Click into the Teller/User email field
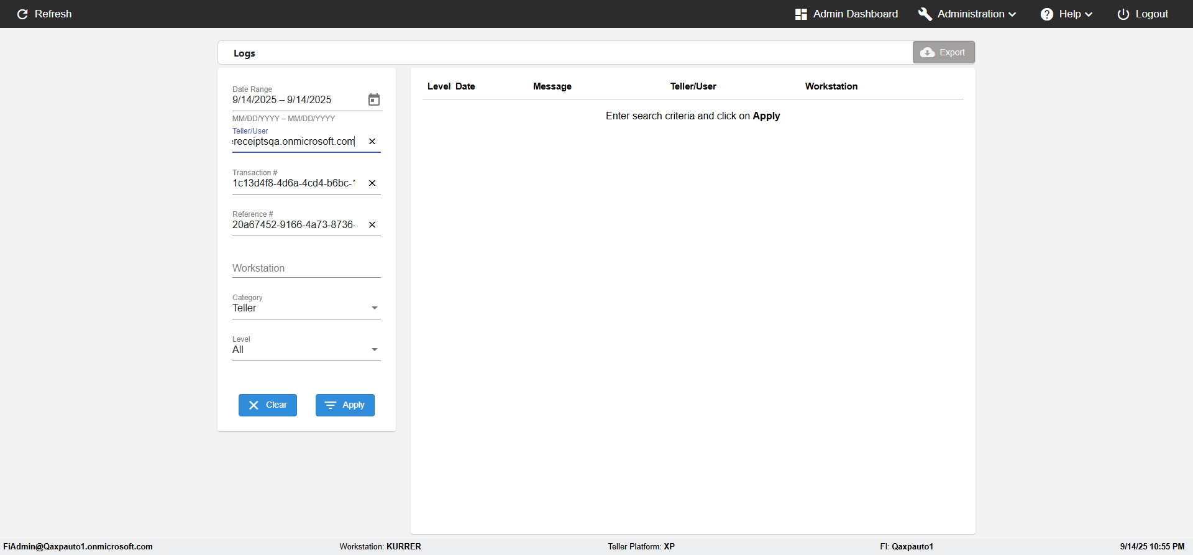This screenshot has height=555, width=1193. coord(294,142)
